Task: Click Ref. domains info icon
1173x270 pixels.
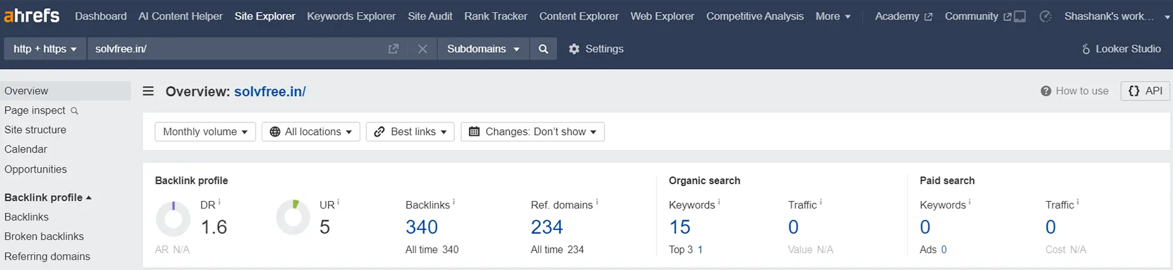Action: pyautogui.click(x=597, y=202)
